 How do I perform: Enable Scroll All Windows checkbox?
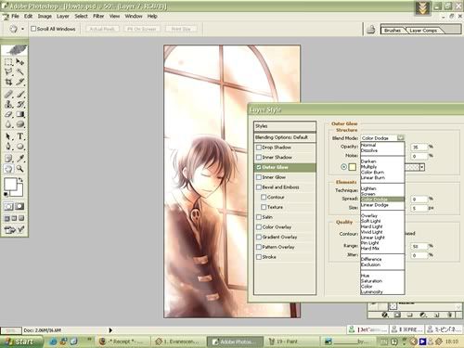(x=33, y=29)
